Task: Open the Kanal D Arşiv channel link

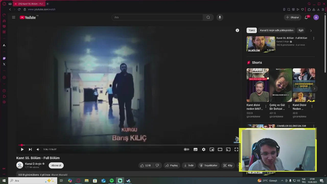Action: 33,164
